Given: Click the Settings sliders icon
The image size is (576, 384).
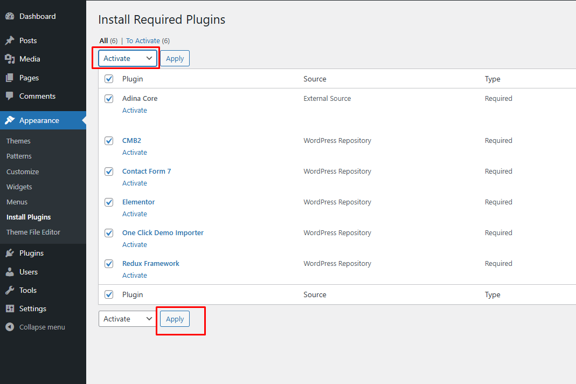Looking at the screenshot, I should point(10,308).
